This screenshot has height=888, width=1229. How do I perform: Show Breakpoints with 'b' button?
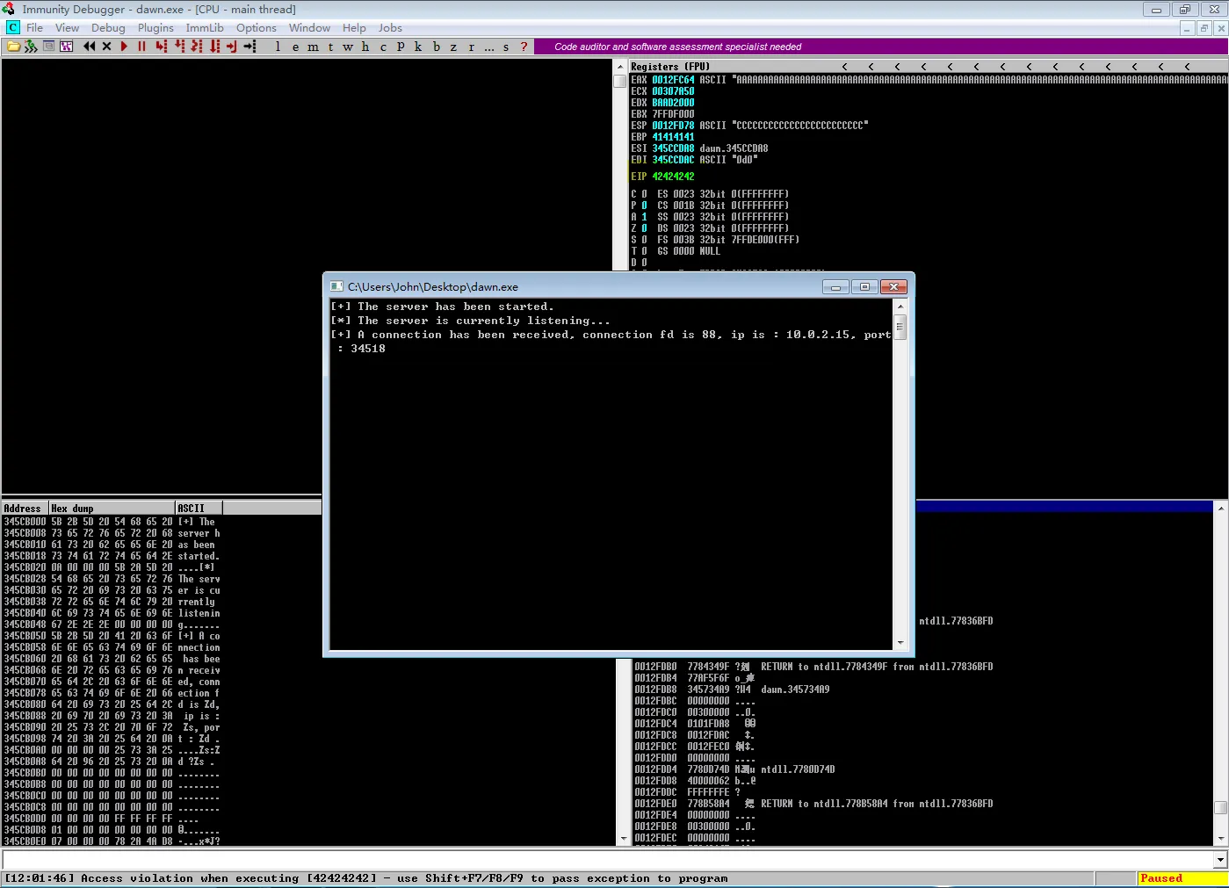point(436,47)
